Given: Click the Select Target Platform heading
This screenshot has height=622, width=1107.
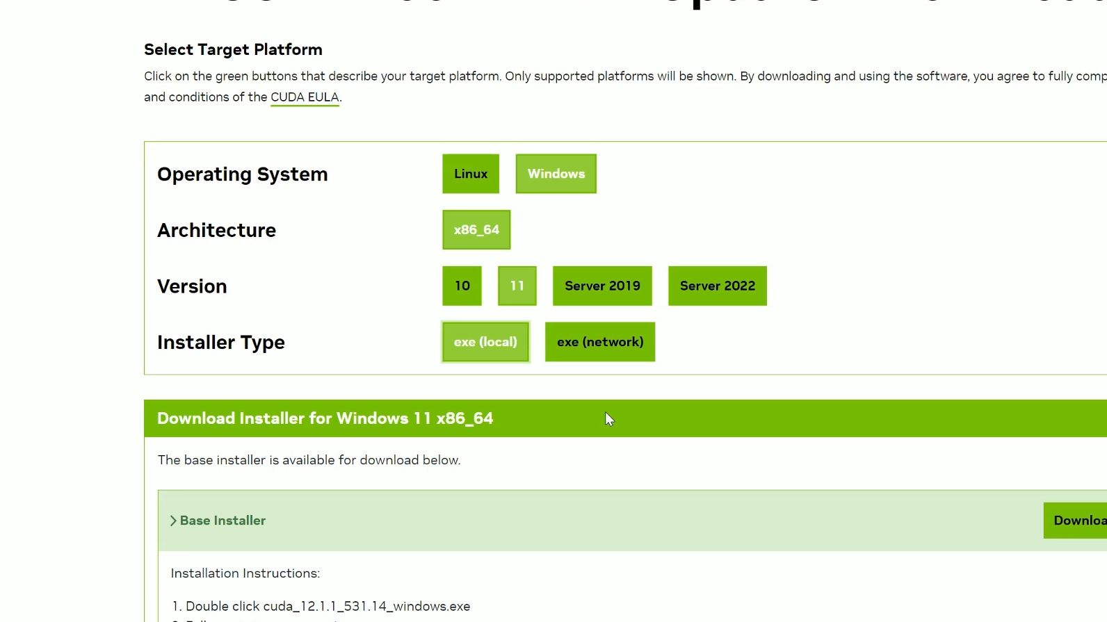Looking at the screenshot, I should point(233,49).
